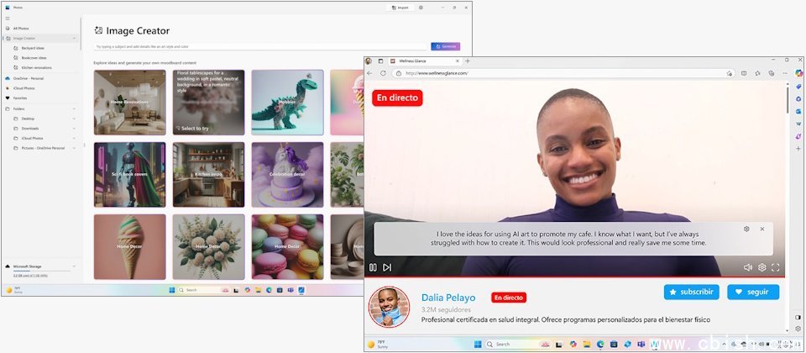This screenshot has height=353, width=806.
Task: Click the Photos app settings gear
Action: (x=421, y=7)
